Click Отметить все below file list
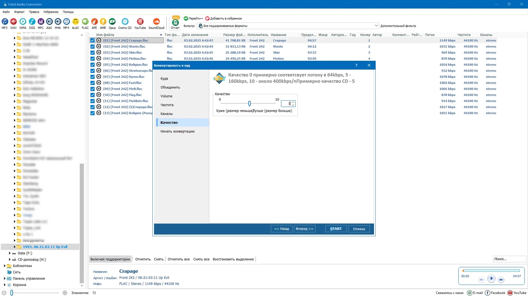The height and width of the screenshot is (297, 528). click(x=179, y=259)
